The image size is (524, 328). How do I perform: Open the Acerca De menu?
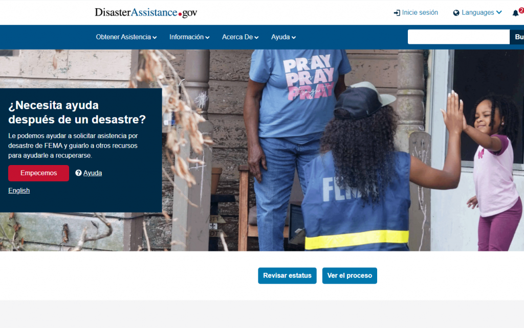pyautogui.click(x=241, y=37)
